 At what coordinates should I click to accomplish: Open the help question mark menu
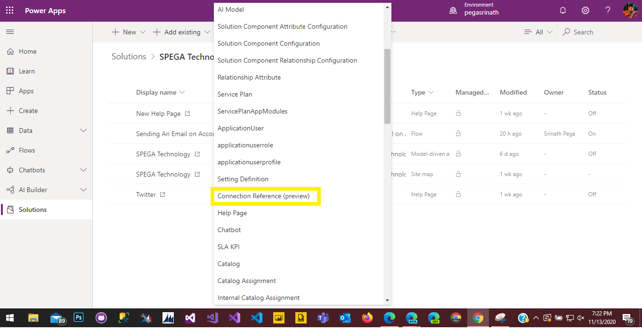click(608, 10)
